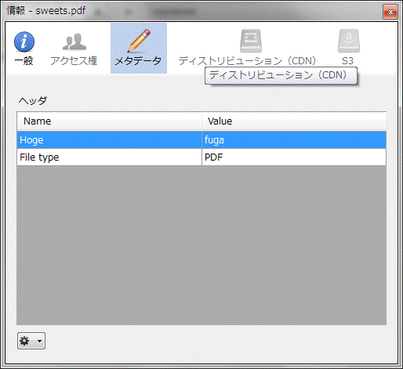
Task: Select the File type row name cell
Action: (x=109, y=157)
